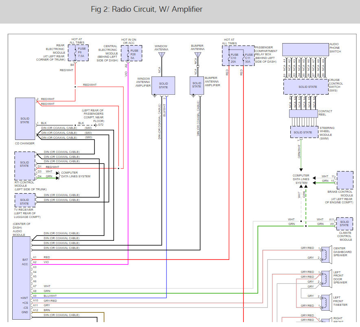Click pin A7 'WHT' wire label
Screen dimensions: 360x327
click(x=47, y=286)
